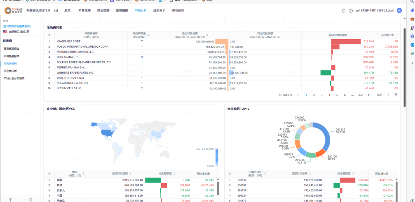
Task: Sort by 供应商数量 column
Action: coord(148,35)
